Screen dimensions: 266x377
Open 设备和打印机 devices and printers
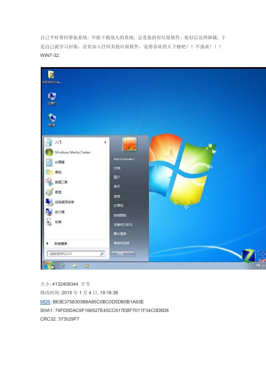(x=123, y=224)
